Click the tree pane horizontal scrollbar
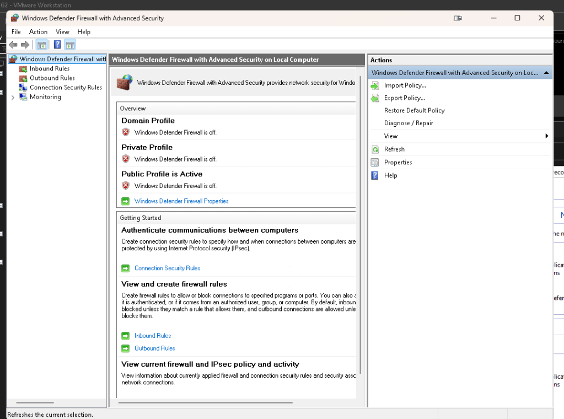 click(x=35, y=403)
